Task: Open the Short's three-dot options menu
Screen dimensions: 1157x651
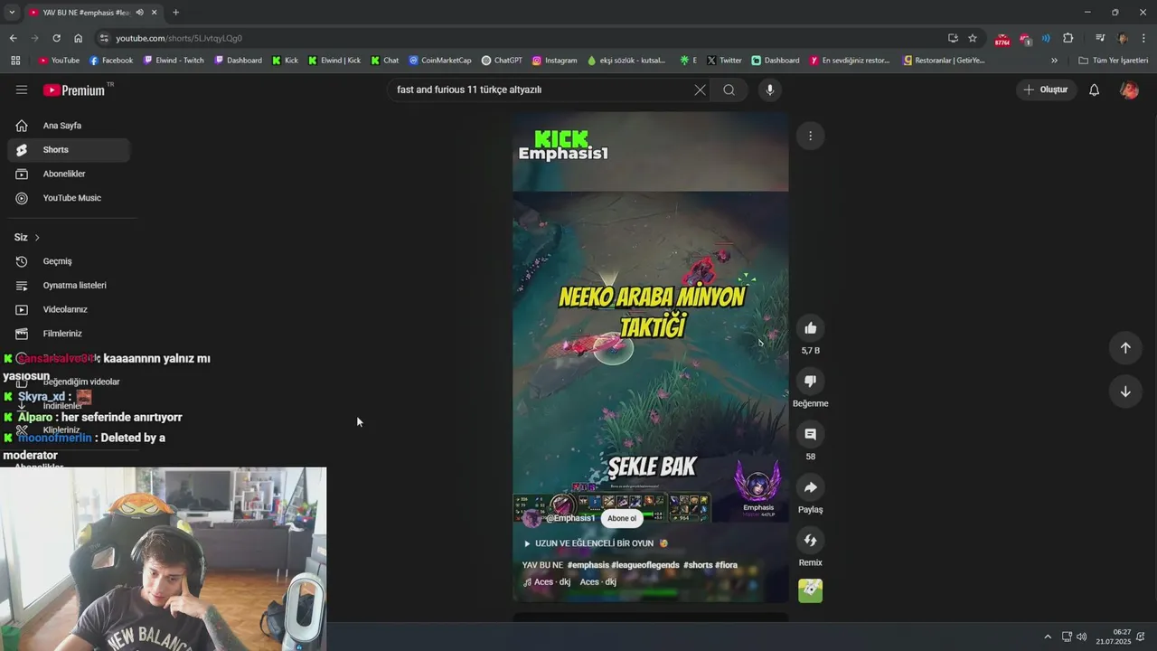Action: coord(810,136)
